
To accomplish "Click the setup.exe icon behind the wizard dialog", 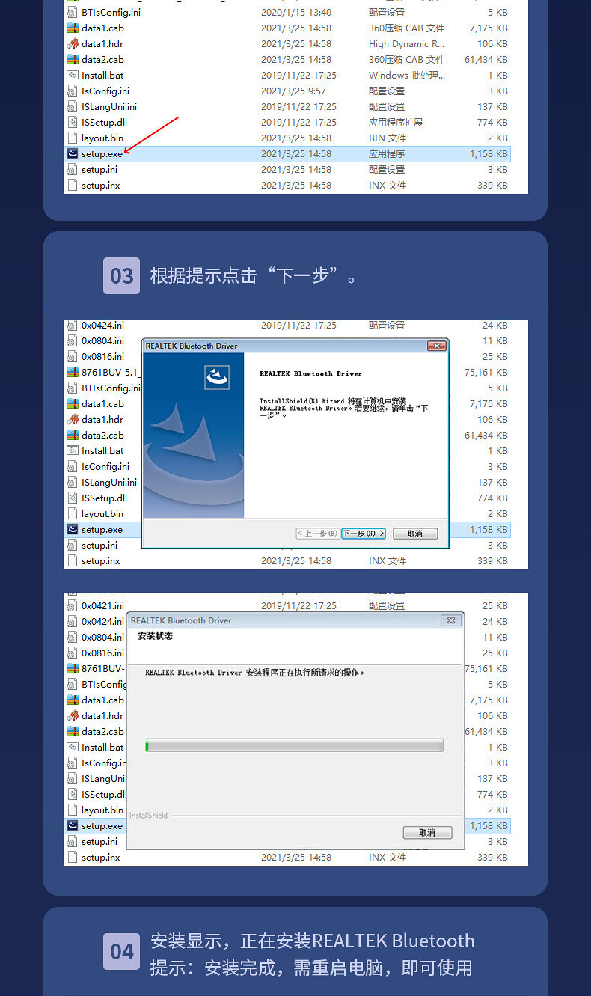I will click(73, 529).
